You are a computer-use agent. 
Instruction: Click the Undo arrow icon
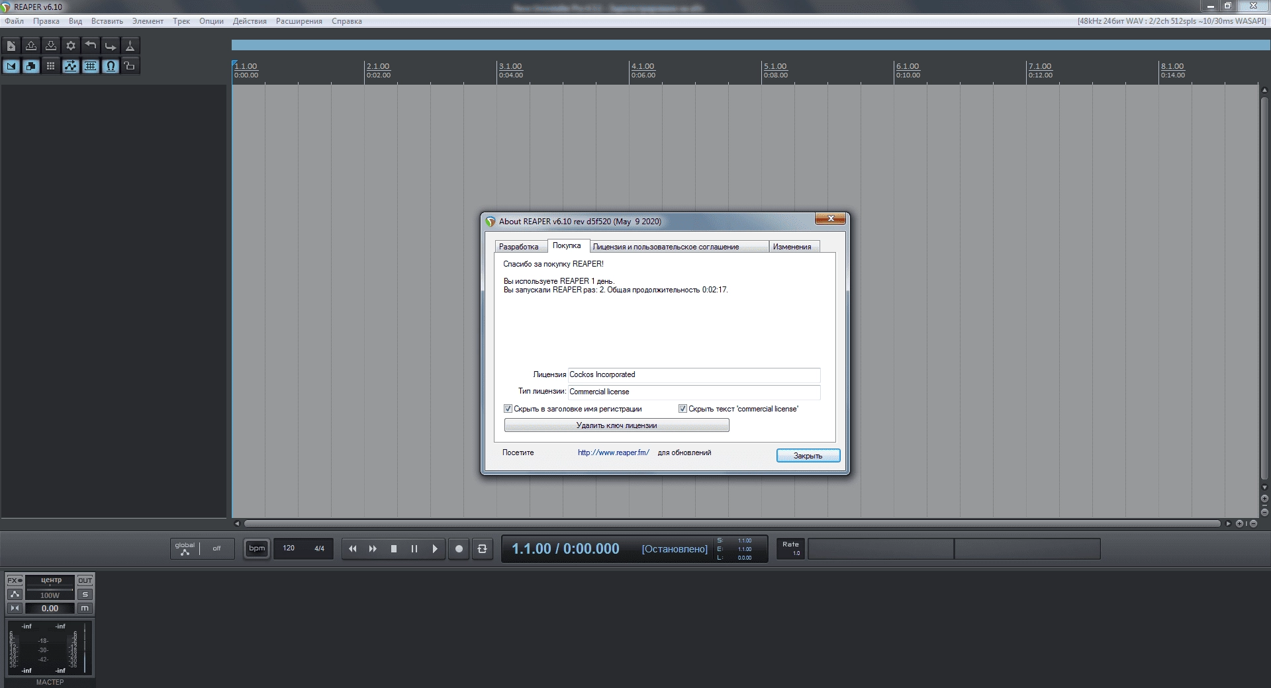coord(91,46)
